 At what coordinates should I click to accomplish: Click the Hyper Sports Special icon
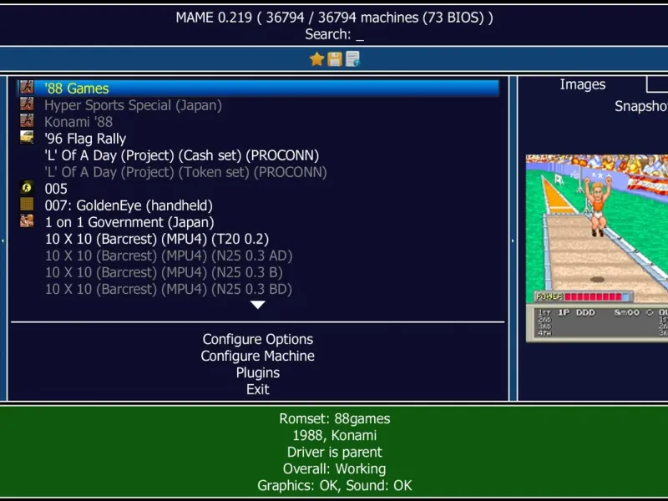[27, 104]
